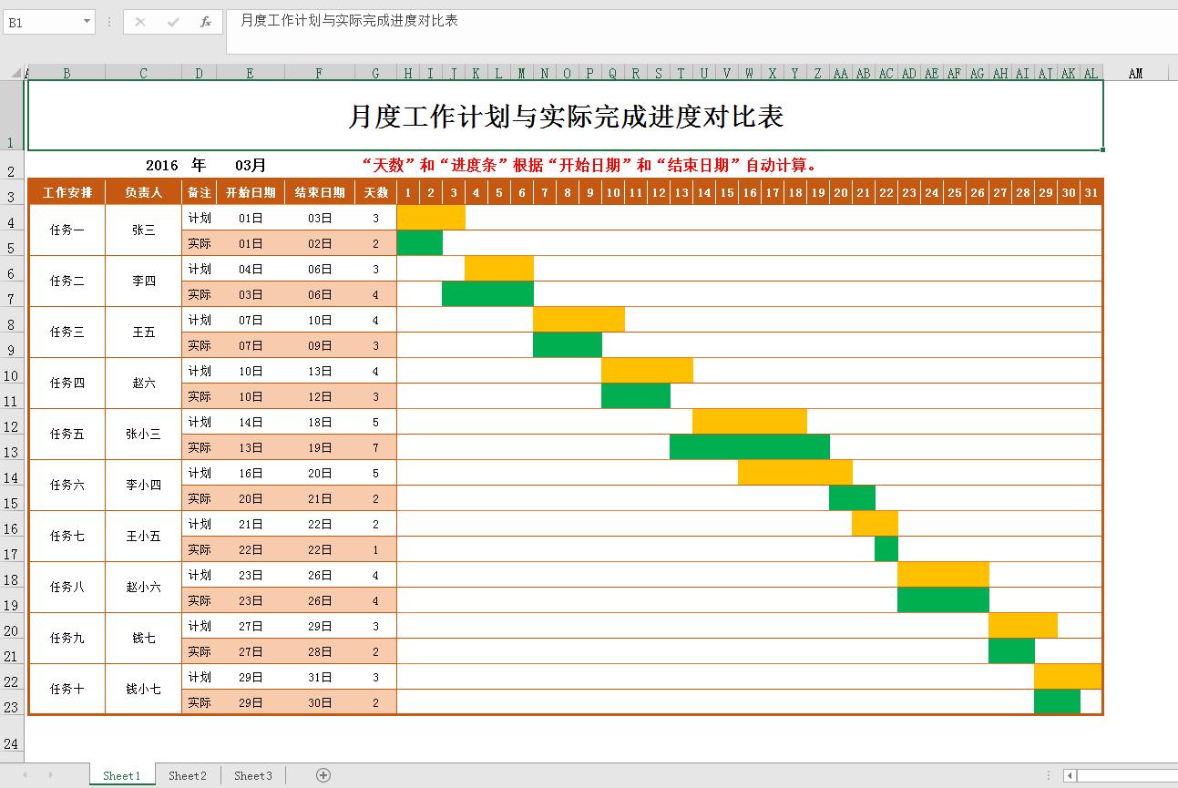The image size is (1178, 788).
Task: Click inside the formula bar input area
Action: point(547,21)
